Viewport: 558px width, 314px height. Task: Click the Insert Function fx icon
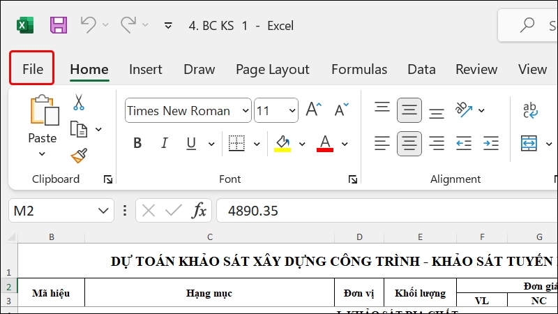point(199,211)
